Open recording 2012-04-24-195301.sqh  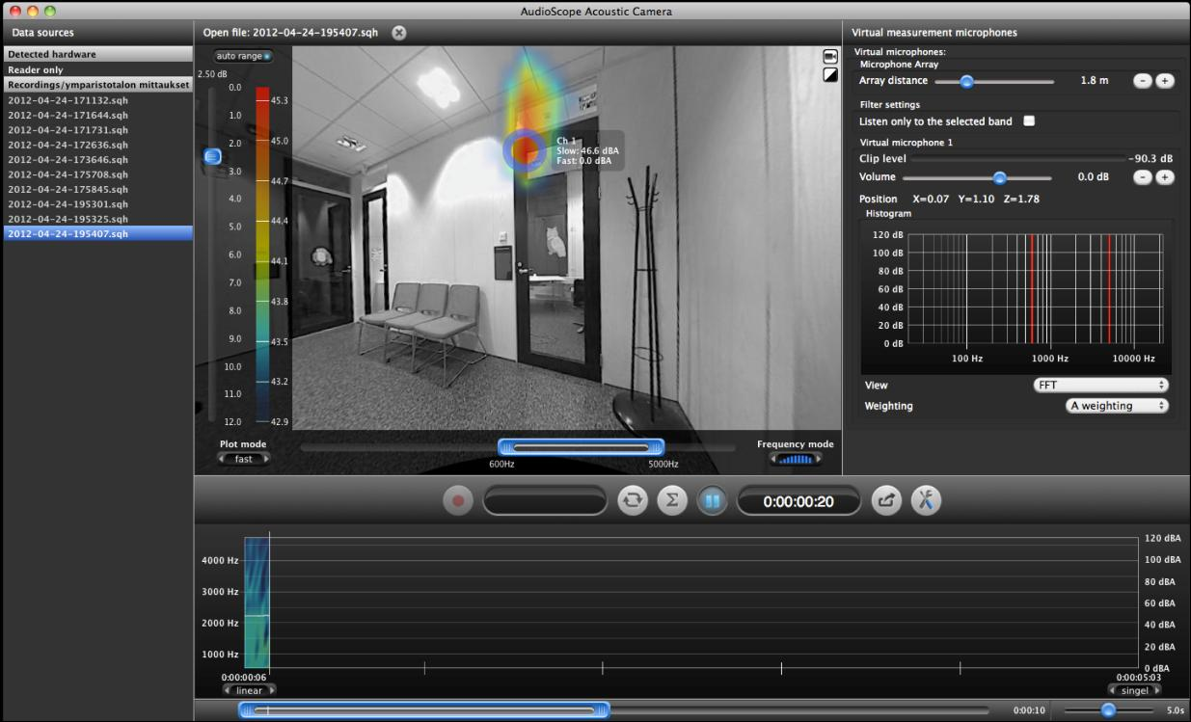pos(97,204)
